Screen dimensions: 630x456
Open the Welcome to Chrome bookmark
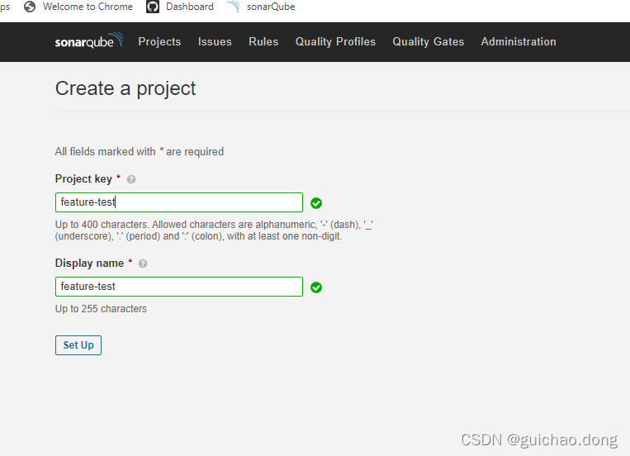point(88,7)
